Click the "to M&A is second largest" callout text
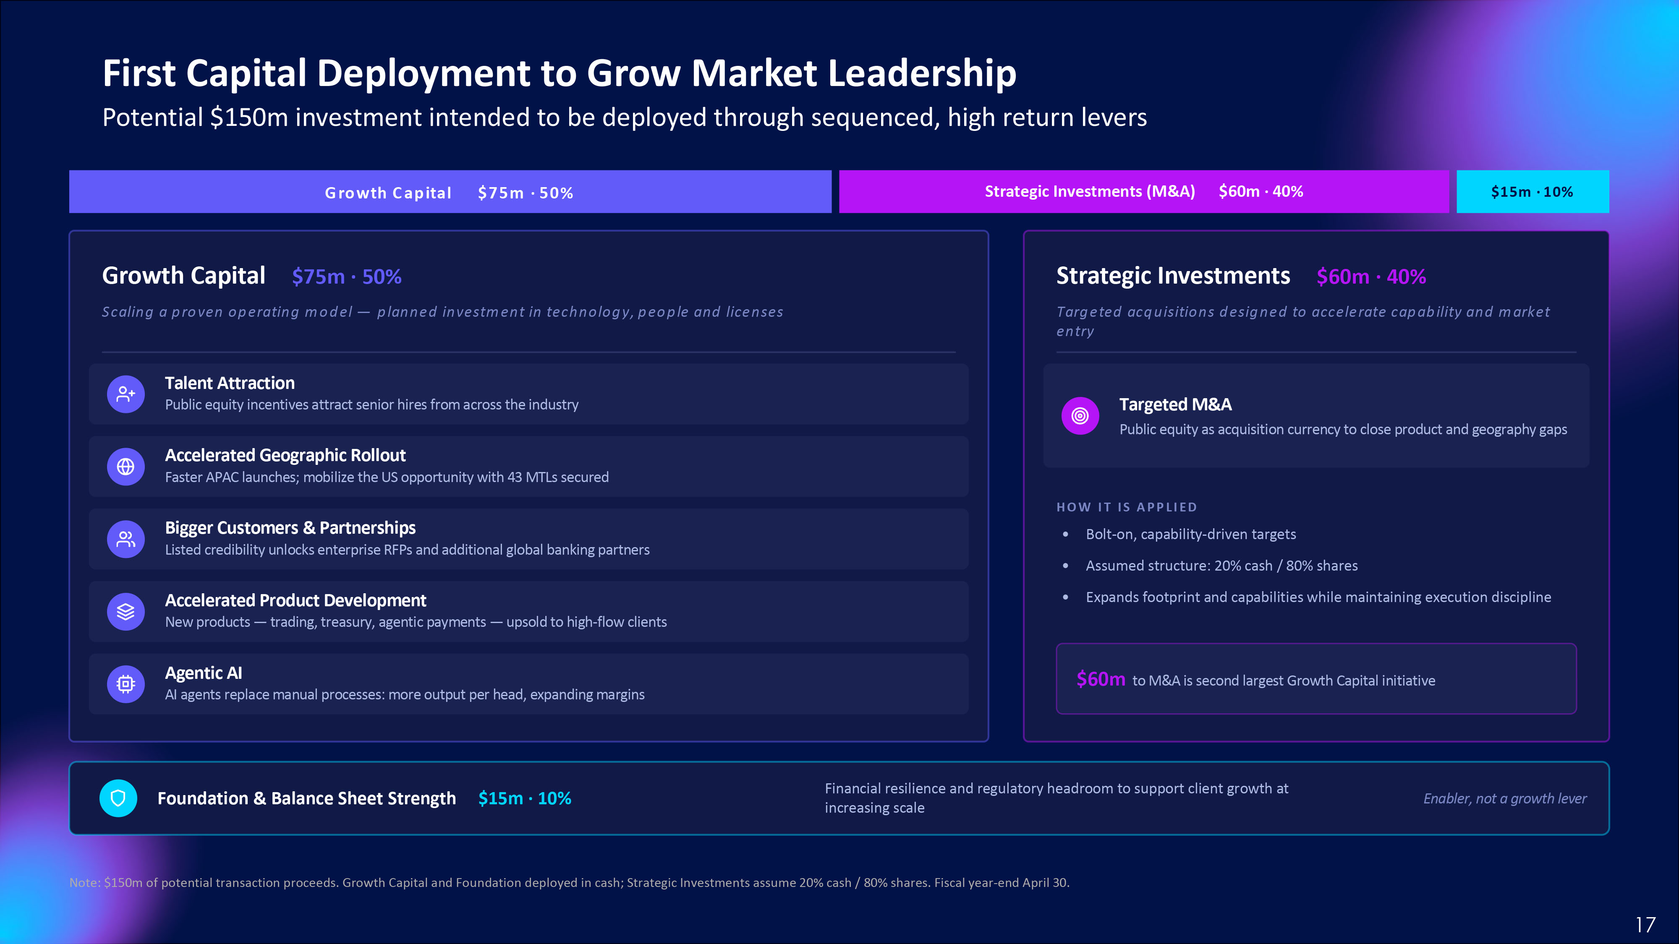This screenshot has width=1679, height=944. (x=1283, y=681)
